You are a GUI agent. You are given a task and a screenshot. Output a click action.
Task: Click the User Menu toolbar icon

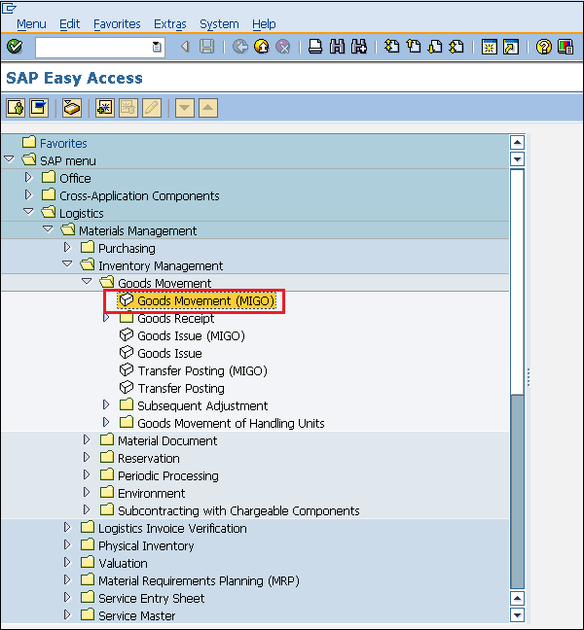(16, 108)
